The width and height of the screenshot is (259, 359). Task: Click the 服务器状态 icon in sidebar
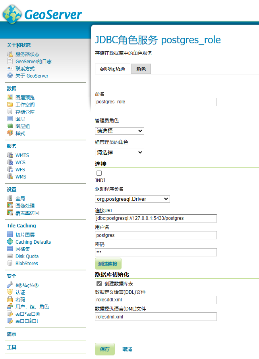10,54
